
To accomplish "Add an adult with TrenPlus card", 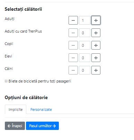I will 96,33.
